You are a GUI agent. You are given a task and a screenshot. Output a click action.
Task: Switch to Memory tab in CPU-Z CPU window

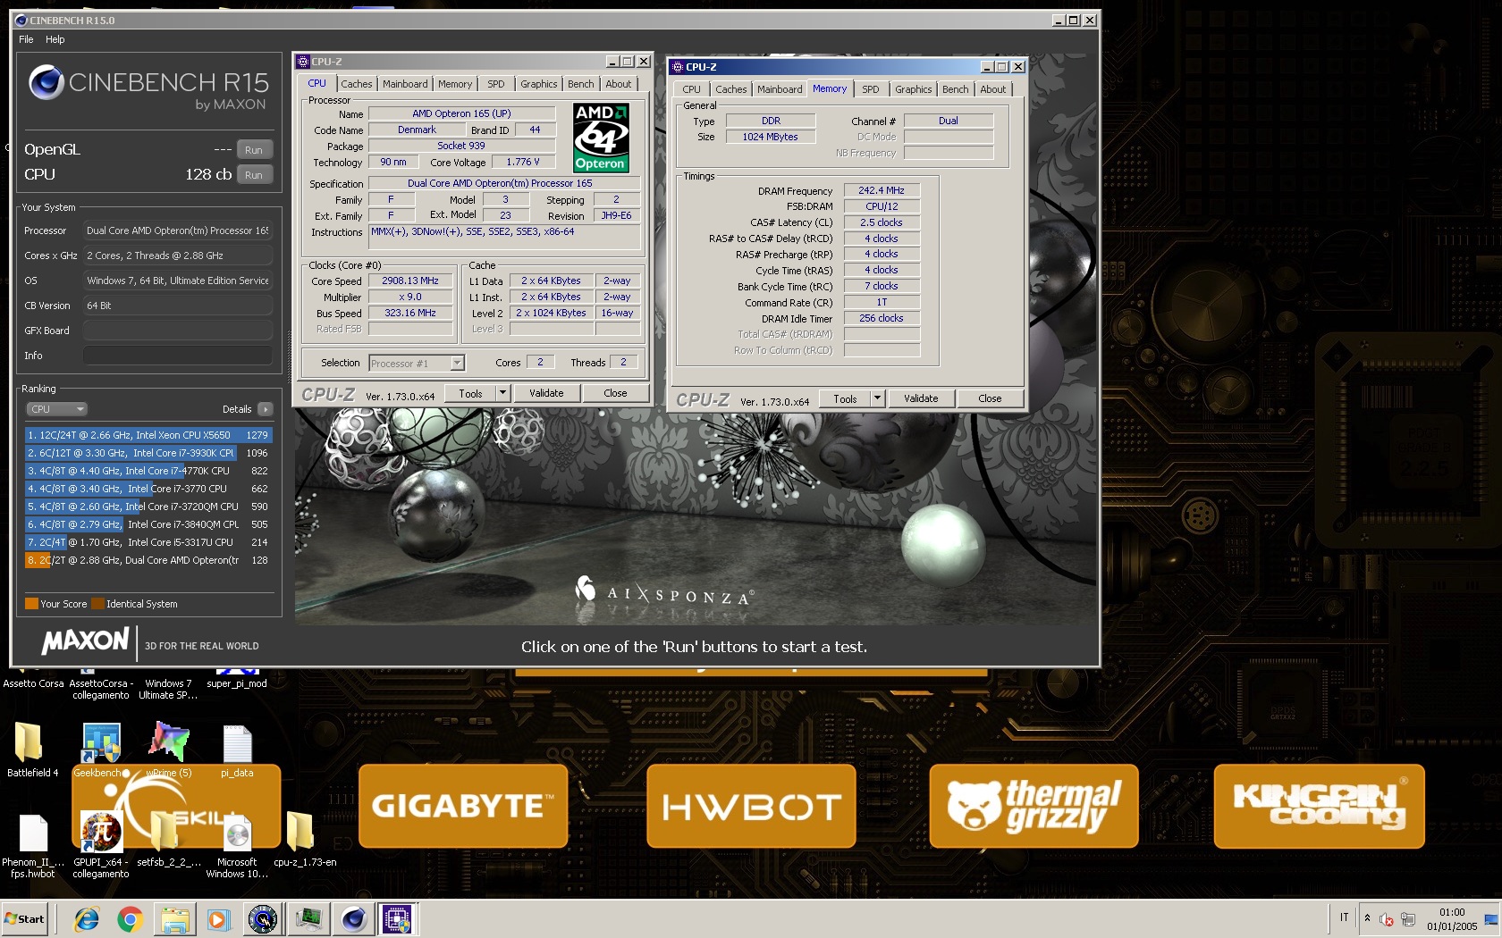[455, 84]
